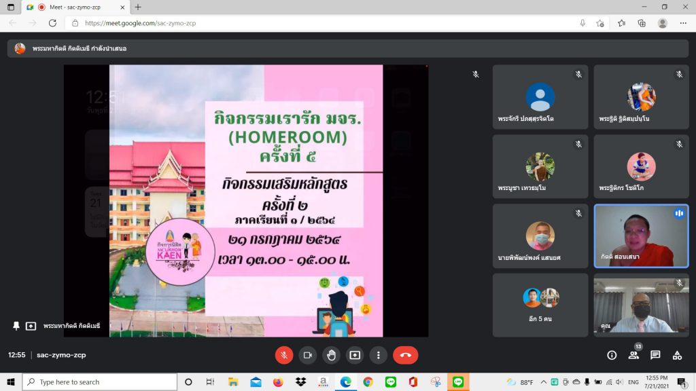Screen dimensions: 696x391
Task: Raise your hand in the meeting
Action: (x=331, y=355)
